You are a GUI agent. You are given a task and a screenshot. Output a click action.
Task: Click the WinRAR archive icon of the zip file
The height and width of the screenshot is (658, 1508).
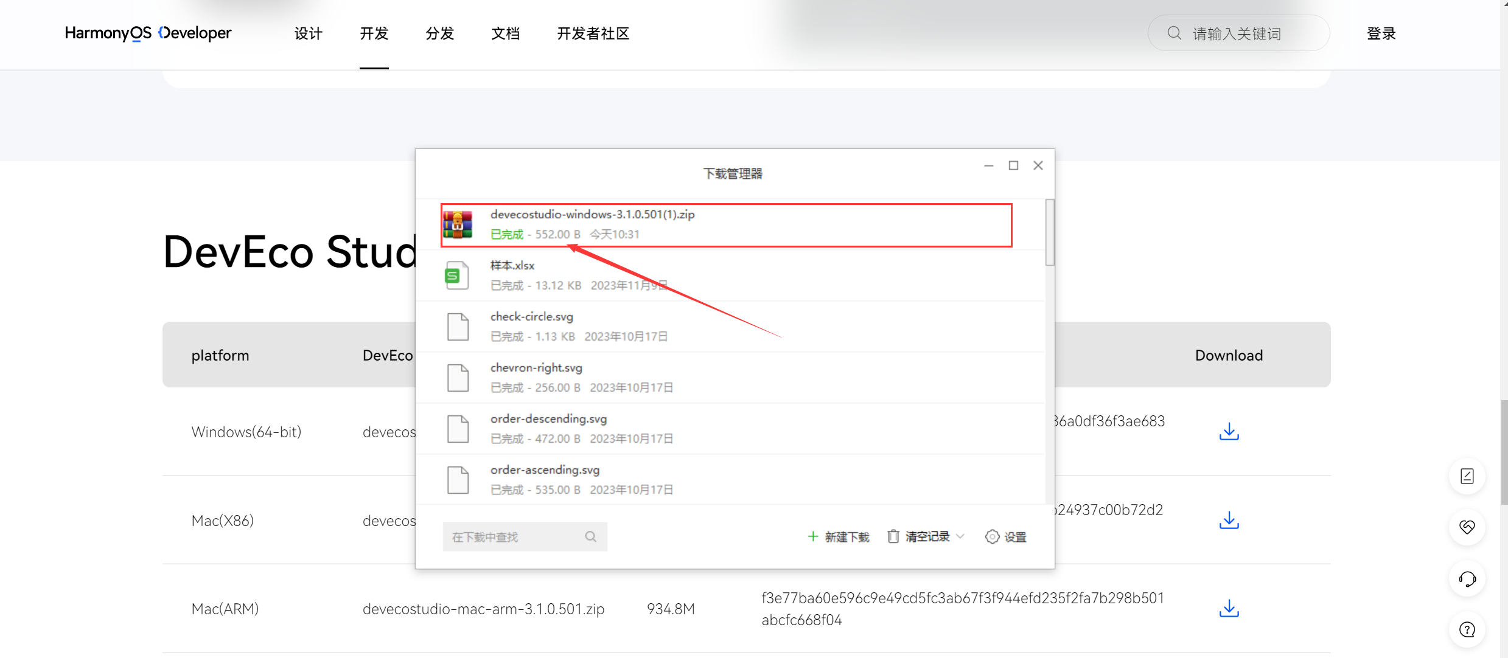click(x=458, y=224)
